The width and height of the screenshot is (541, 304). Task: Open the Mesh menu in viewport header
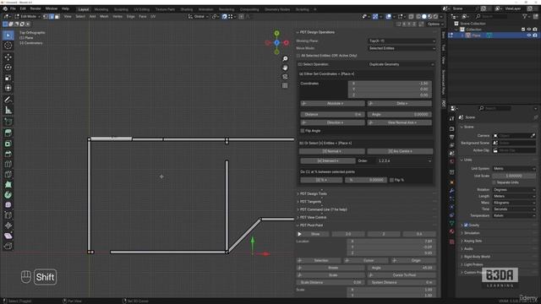104,16
